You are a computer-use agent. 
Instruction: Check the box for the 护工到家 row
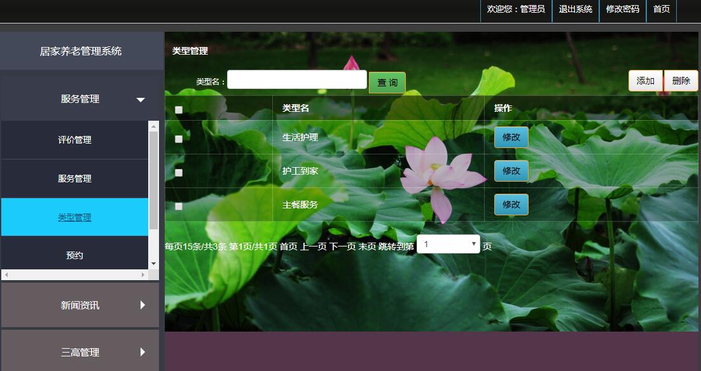tap(179, 172)
